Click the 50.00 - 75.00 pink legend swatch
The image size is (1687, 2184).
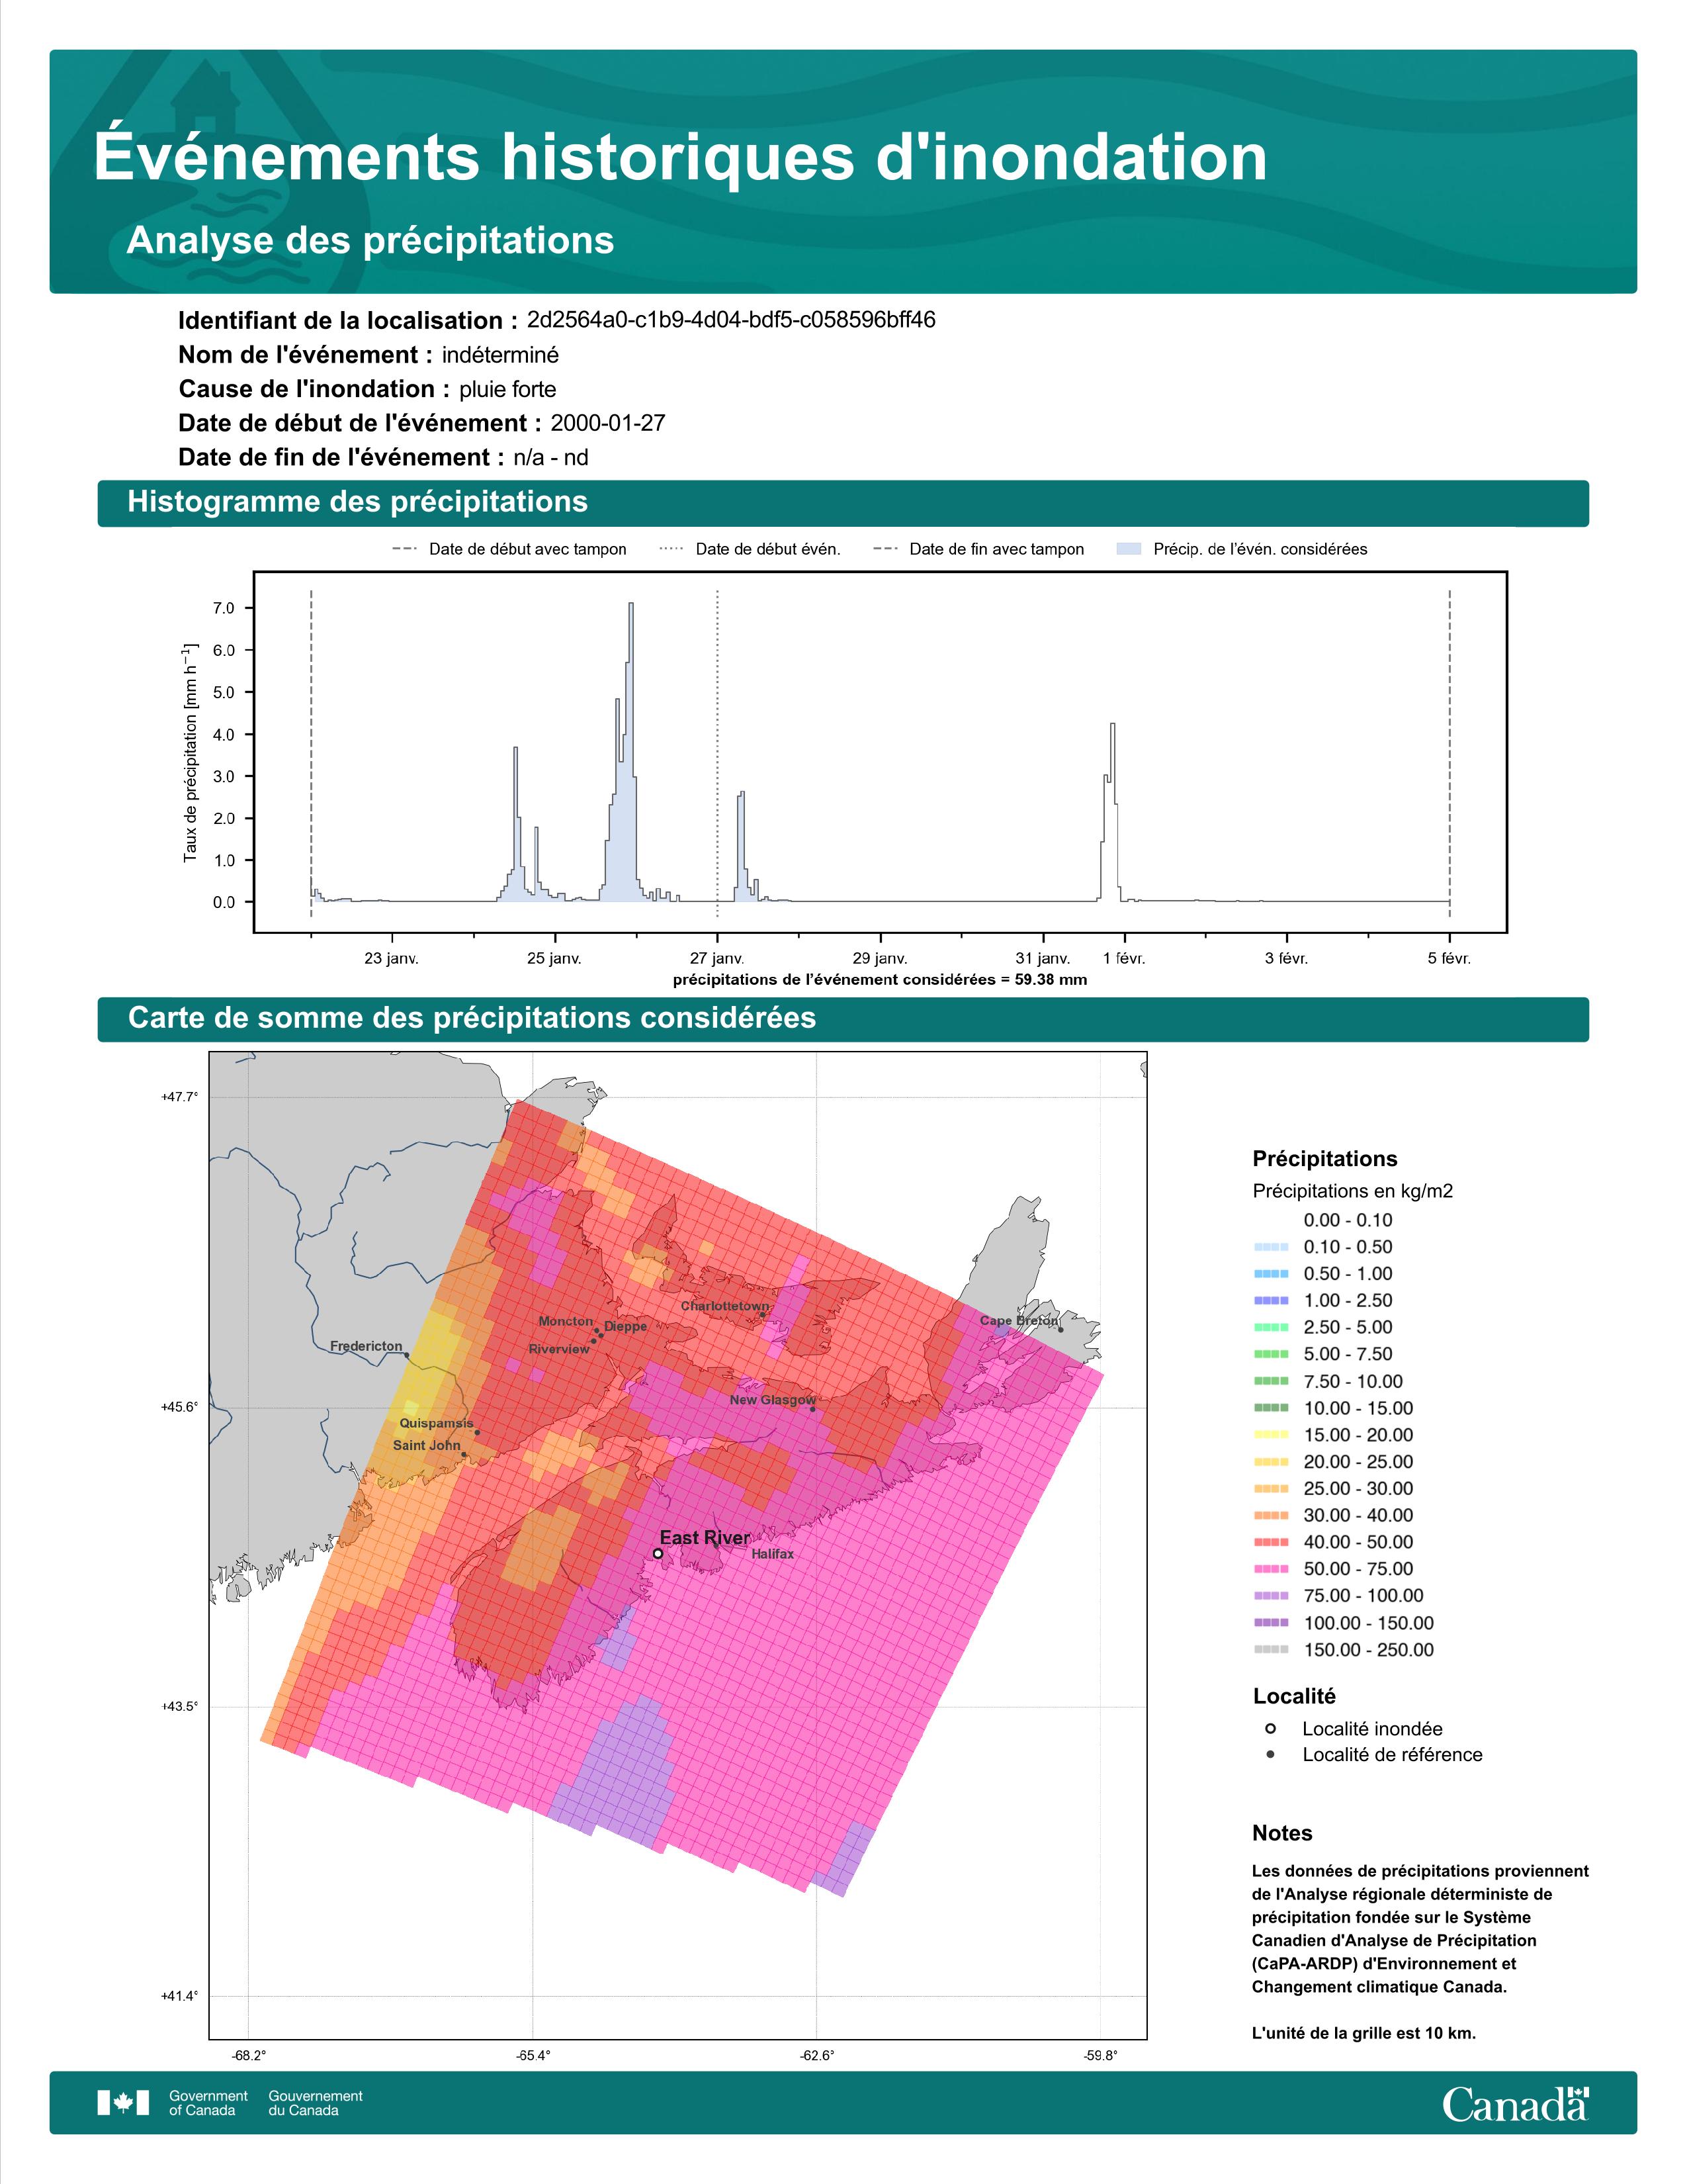click(x=1270, y=1569)
